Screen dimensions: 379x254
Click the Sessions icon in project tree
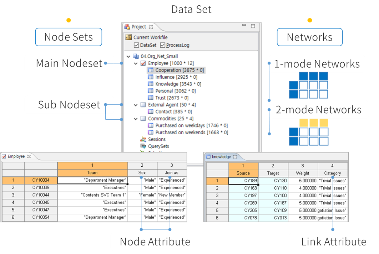pyautogui.click(x=143, y=139)
